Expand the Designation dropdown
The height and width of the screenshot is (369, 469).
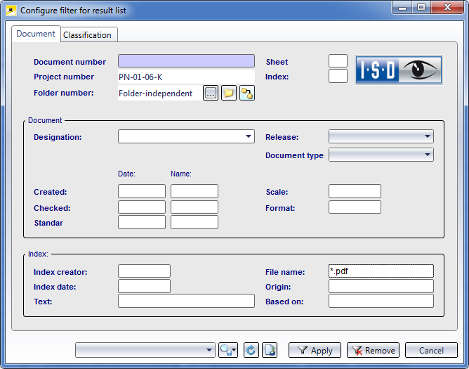pos(249,136)
